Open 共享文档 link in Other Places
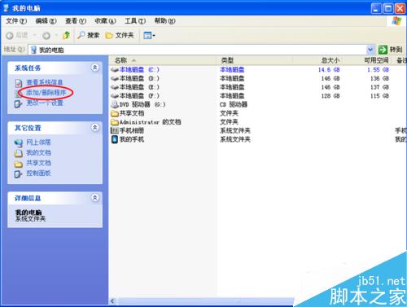Screen dimensions: 407x307 click(x=38, y=163)
